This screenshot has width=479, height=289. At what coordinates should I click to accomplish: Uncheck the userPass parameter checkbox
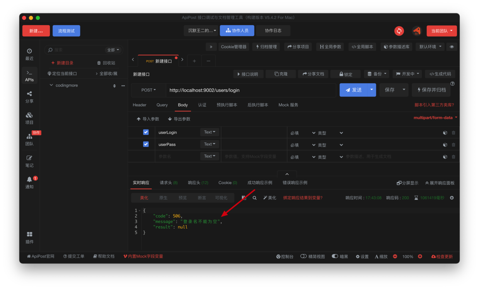[x=146, y=144]
